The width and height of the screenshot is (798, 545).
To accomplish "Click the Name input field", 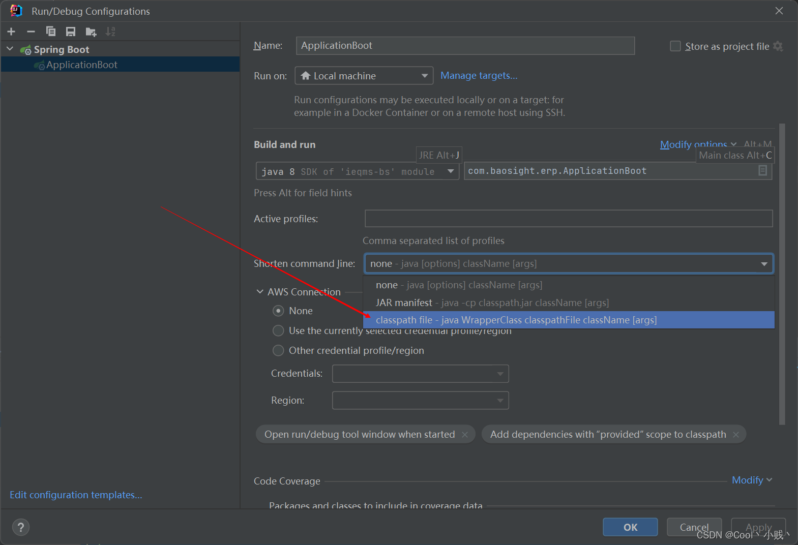I will 465,45.
